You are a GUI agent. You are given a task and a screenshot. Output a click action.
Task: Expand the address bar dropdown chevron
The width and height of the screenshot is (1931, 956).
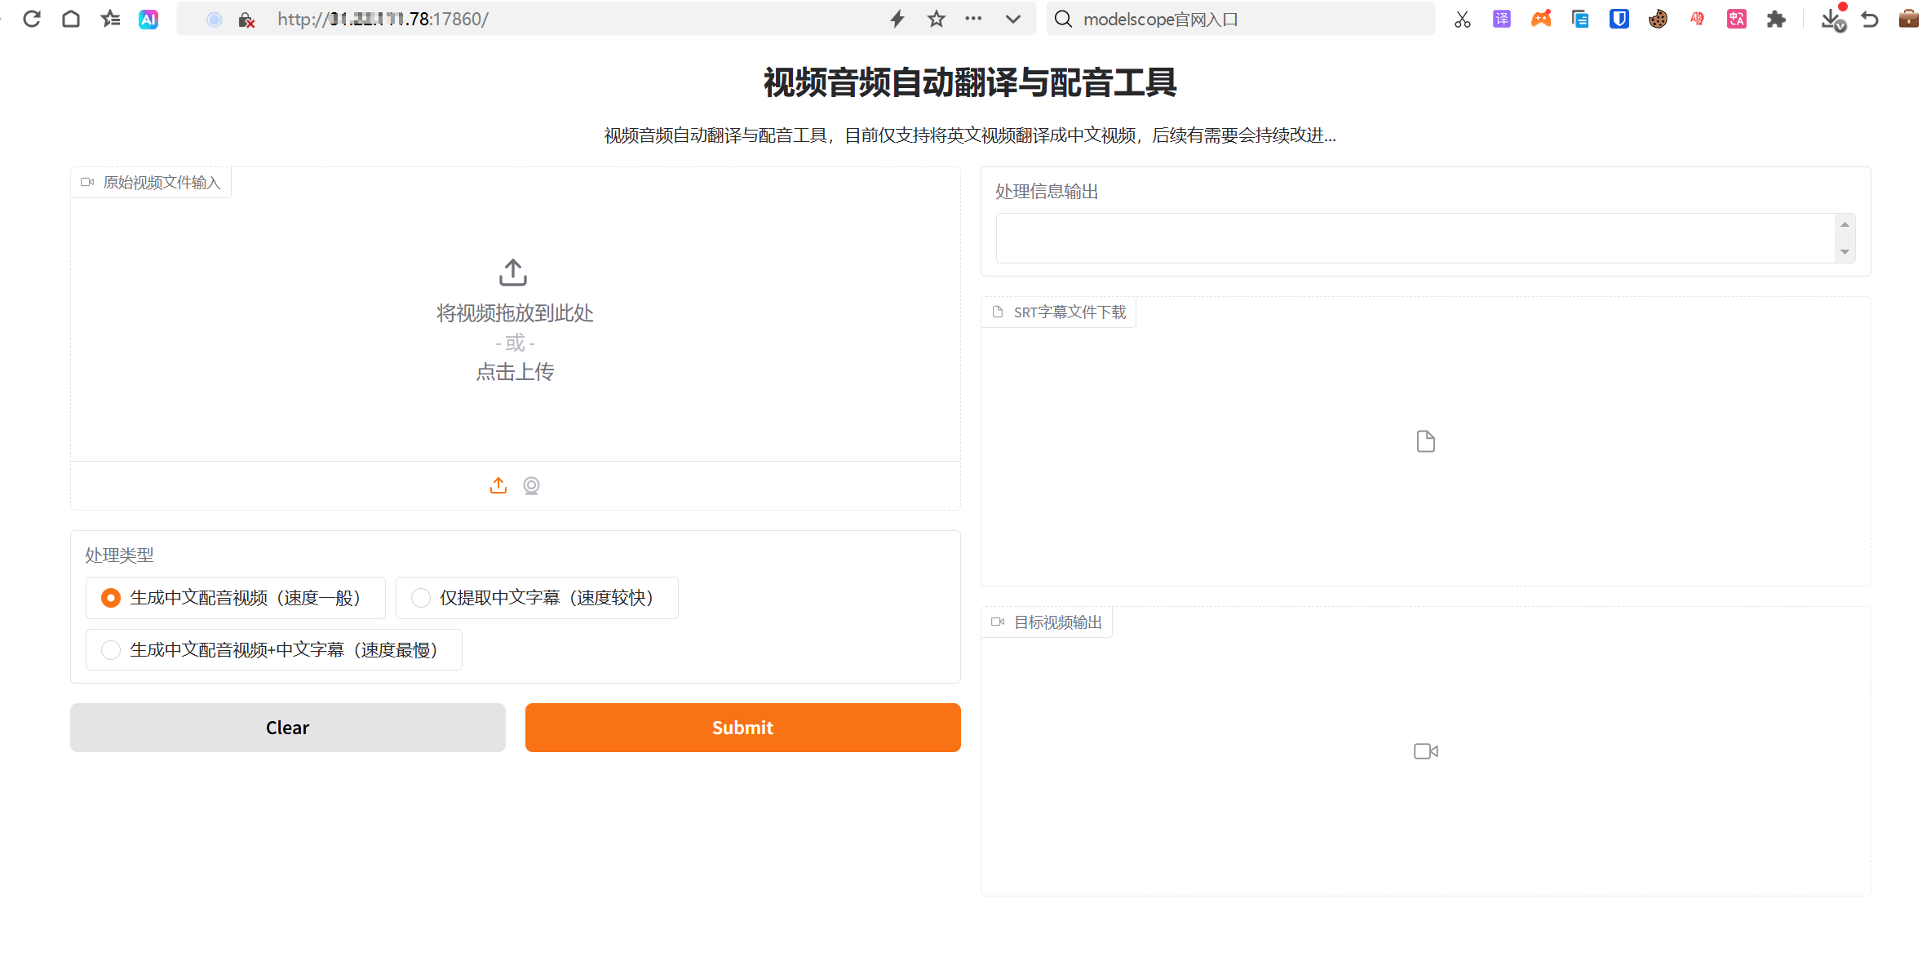coord(1012,19)
